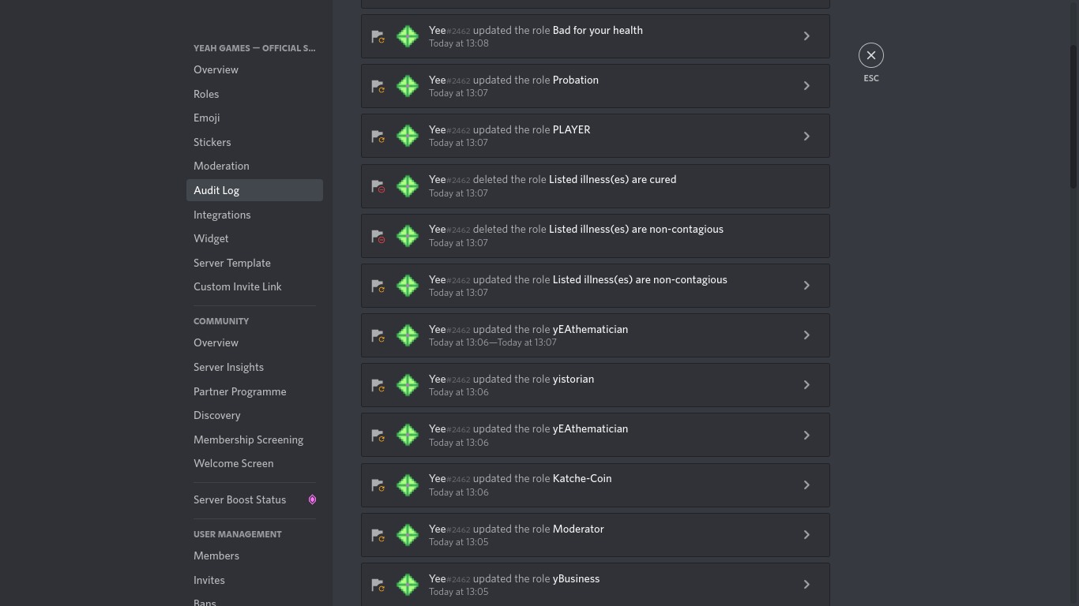The height and width of the screenshot is (606, 1079).
Task: Click Yee's avatar on Moderator entry
Action: pyautogui.click(x=408, y=535)
